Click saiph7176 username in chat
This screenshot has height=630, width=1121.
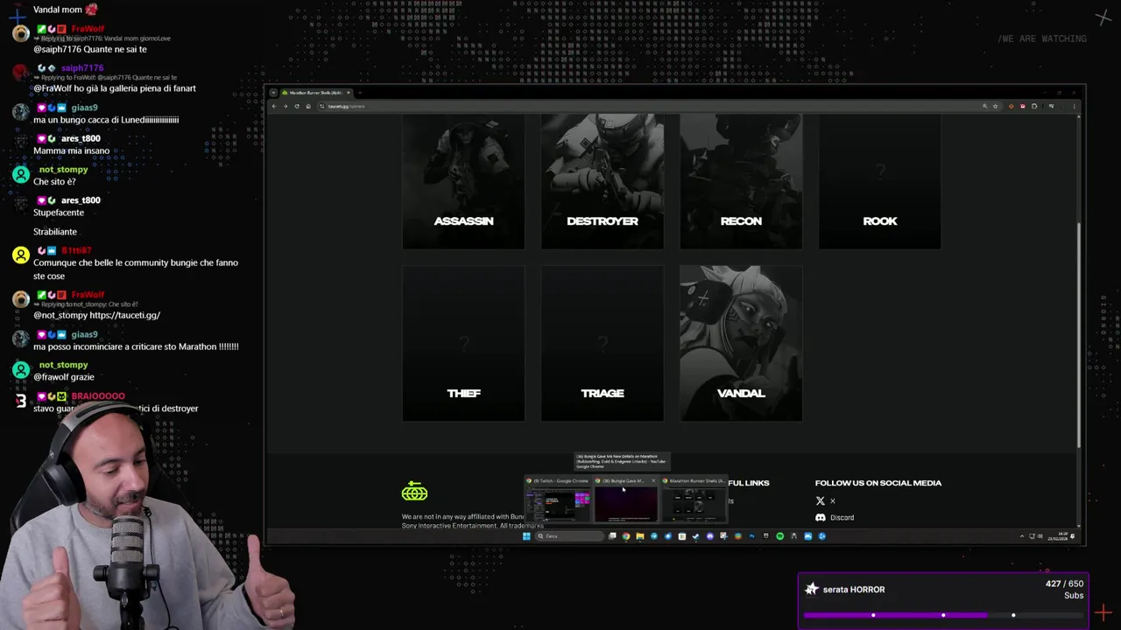[x=82, y=68]
